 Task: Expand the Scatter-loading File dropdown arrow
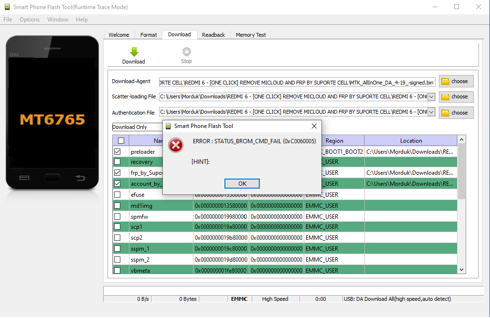click(431, 97)
